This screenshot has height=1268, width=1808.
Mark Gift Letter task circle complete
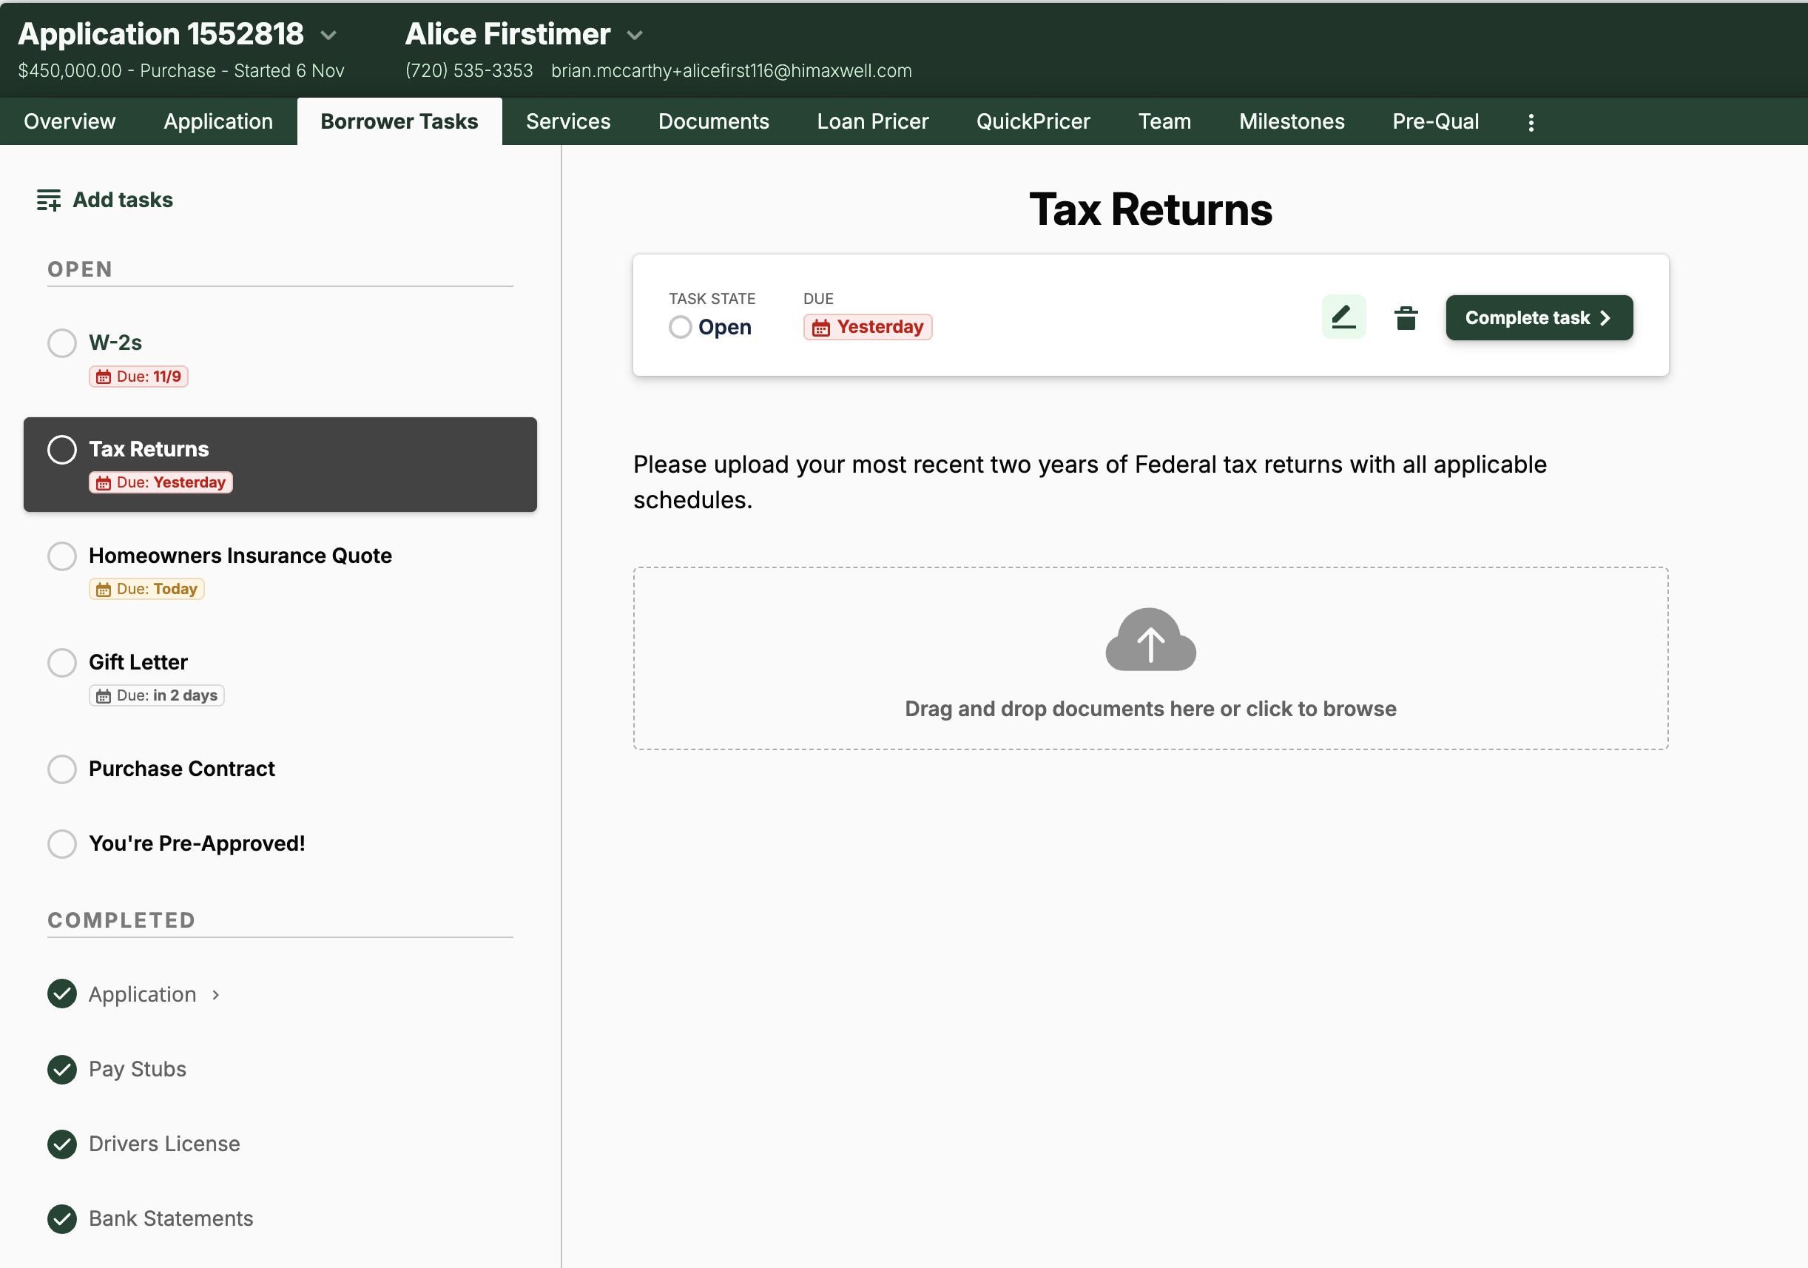[x=61, y=662]
